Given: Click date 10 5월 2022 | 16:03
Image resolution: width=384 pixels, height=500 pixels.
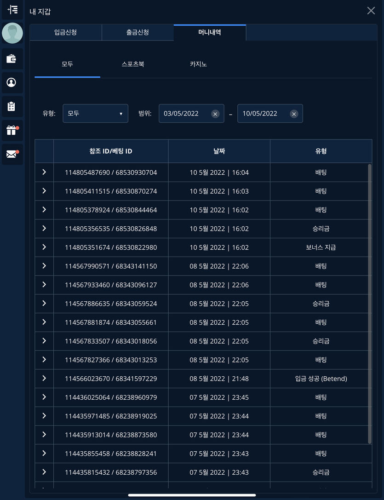Looking at the screenshot, I should tap(219, 191).
